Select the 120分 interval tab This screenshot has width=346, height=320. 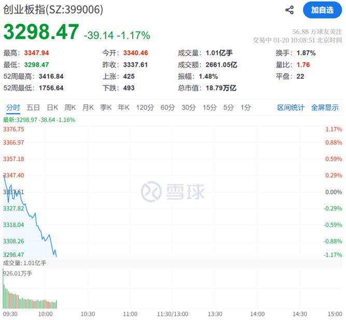pos(145,108)
